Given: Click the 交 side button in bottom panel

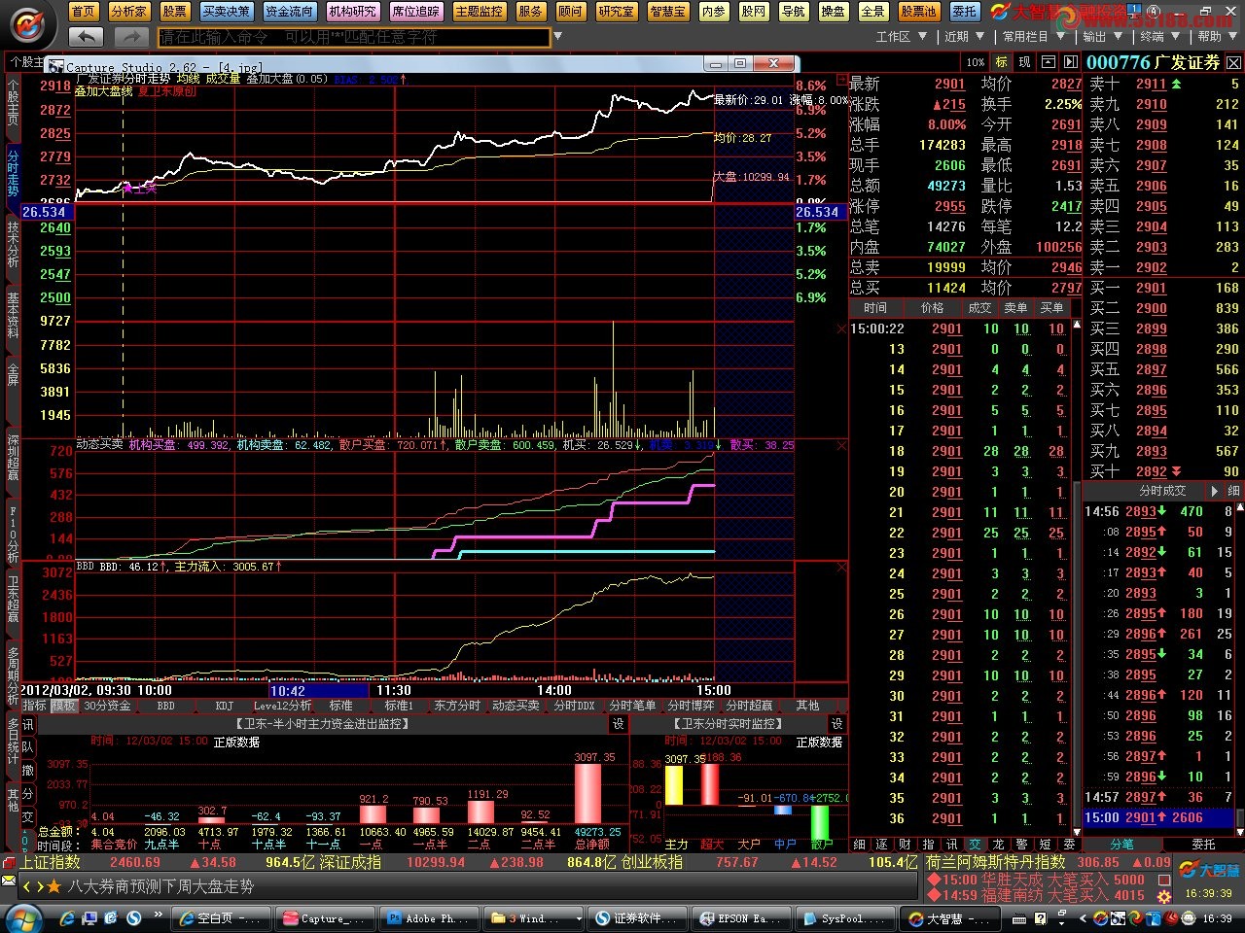Looking at the screenshot, I should point(27,817).
